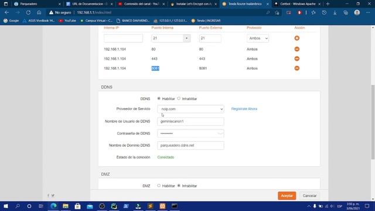This screenshot has width=375, height=211.
Task: Switch to Instalar Let's Encrypt tab
Action: pyautogui.click(x=194, y=4)
